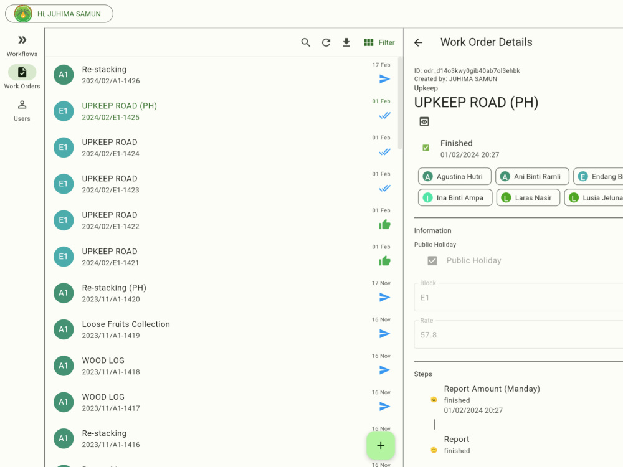Click thumbs-up icon for order E1-1421
The height and width of the screenshot is (467, 623).
tap(384, 261)
